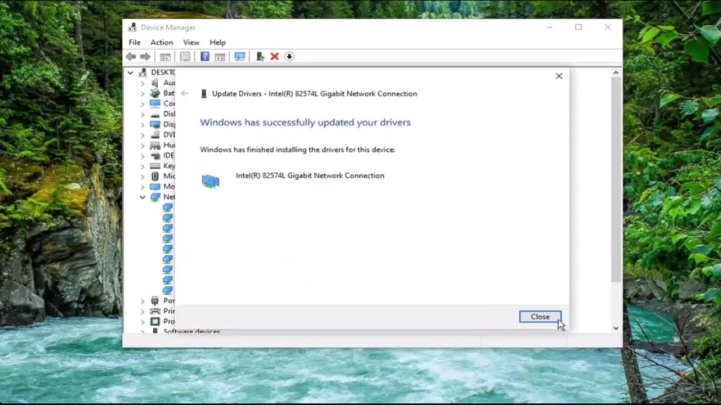Click the Close button in the dialog
721x405 pixels.
pyautogui.click(x=540, y=317)
